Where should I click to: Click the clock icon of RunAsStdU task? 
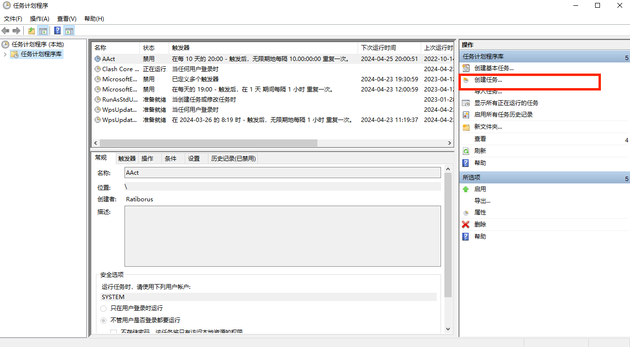pyautogui.click(x=97, y=99)
